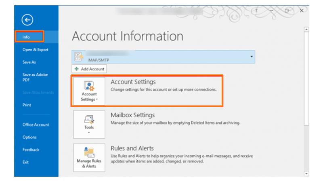Click Manage Rules & Alerts button
The height and width of the screenshot is (182, 323).
(89, 158)
